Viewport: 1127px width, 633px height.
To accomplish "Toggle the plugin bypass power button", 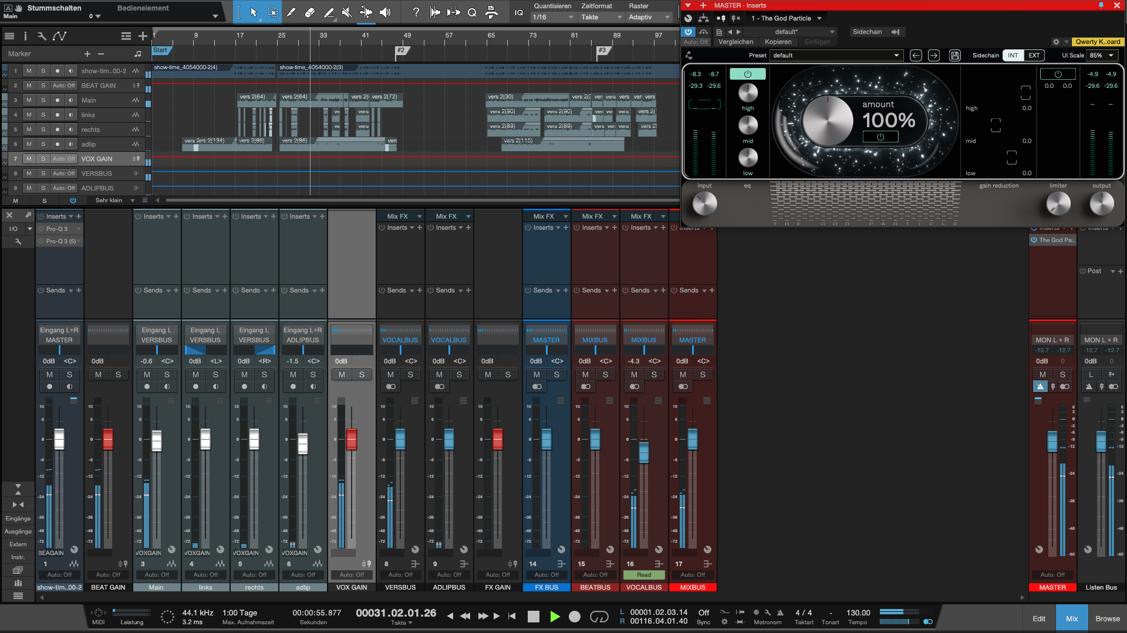I will [688, 32].
